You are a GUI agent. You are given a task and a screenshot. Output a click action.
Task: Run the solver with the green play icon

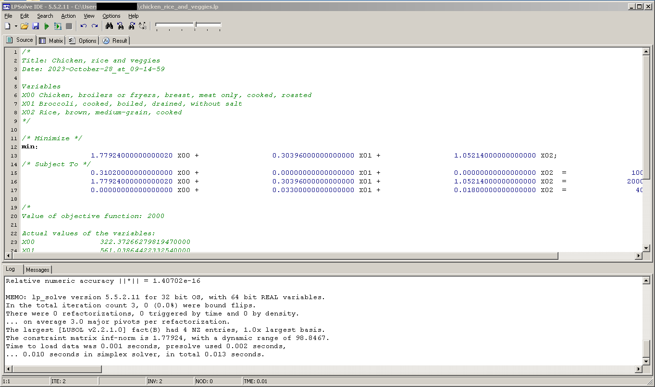point(47,26)
